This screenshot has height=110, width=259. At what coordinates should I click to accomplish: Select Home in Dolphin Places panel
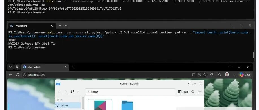68,105
